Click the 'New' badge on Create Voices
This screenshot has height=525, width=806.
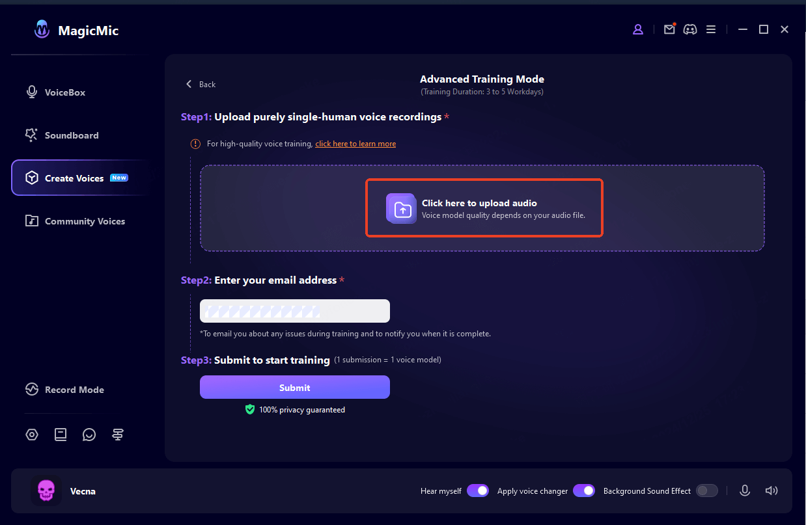coord(119,178)
